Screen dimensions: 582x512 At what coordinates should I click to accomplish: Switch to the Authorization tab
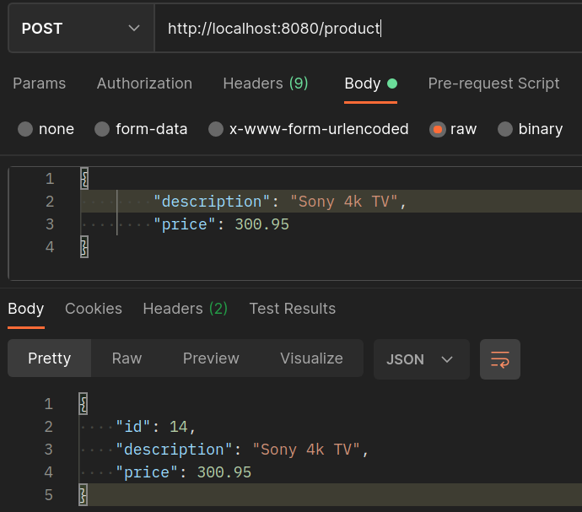tap(144, 84)
